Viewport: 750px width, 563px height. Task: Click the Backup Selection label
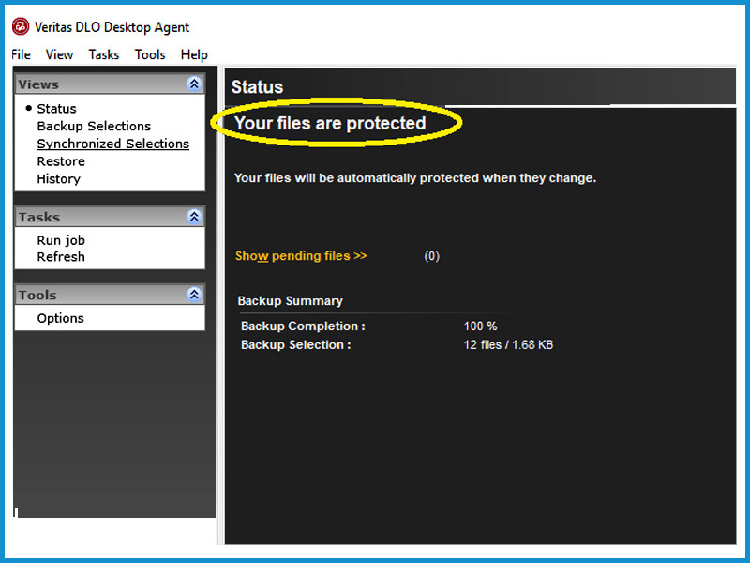(x=295, y=344)
